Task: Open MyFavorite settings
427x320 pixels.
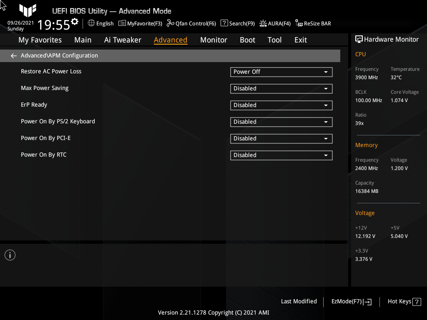Action: pos(140,23)
